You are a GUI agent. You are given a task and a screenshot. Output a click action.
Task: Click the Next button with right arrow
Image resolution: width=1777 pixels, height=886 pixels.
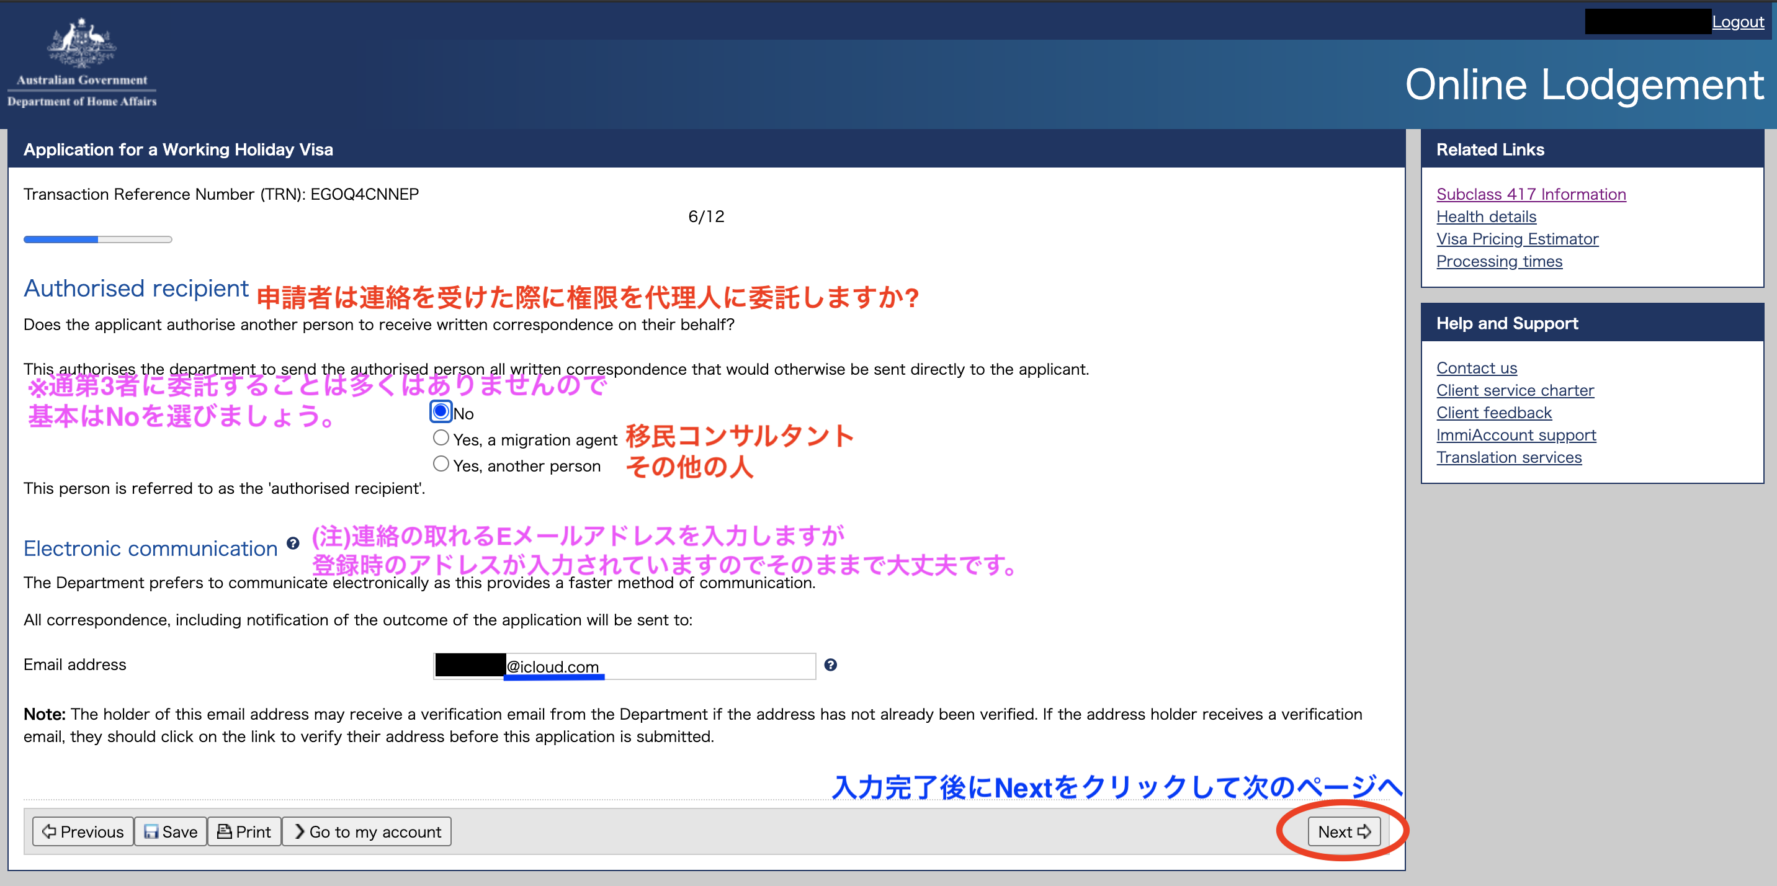click(1343, 831)
